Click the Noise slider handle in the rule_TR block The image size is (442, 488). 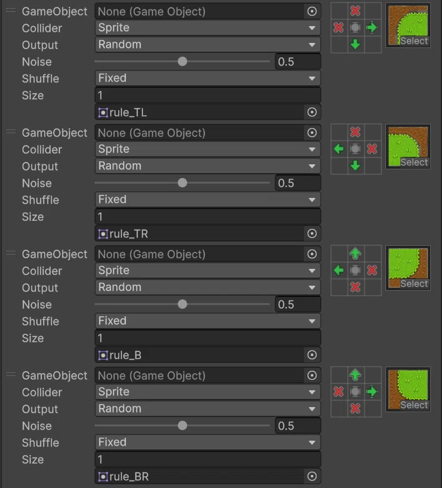click(183, 183)
